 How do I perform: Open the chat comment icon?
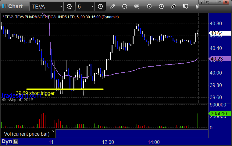pos(186,6)
